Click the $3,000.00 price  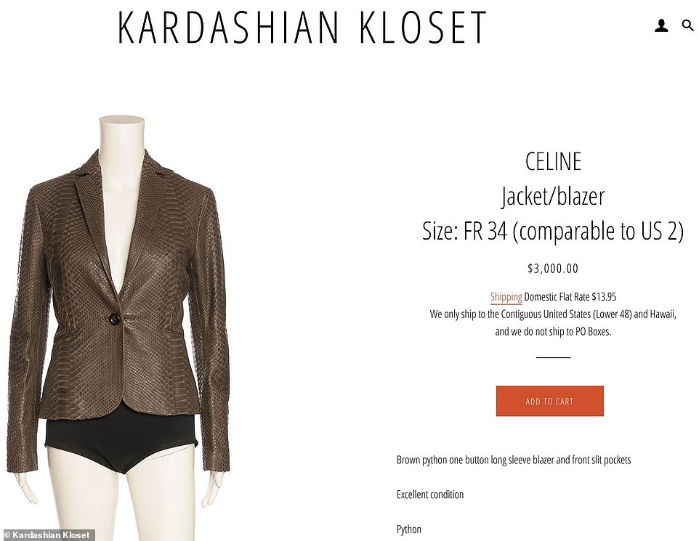click(553, 268)
